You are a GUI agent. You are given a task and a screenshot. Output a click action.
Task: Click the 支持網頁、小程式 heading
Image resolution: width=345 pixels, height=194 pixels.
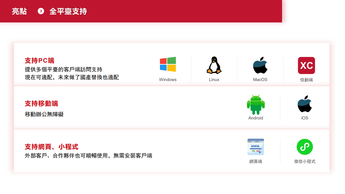point(52,147)
